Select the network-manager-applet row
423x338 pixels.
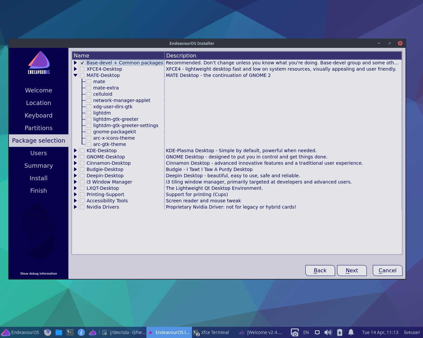122,100
